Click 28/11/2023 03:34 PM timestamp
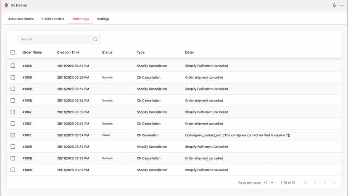 click(x=73, y=135)
